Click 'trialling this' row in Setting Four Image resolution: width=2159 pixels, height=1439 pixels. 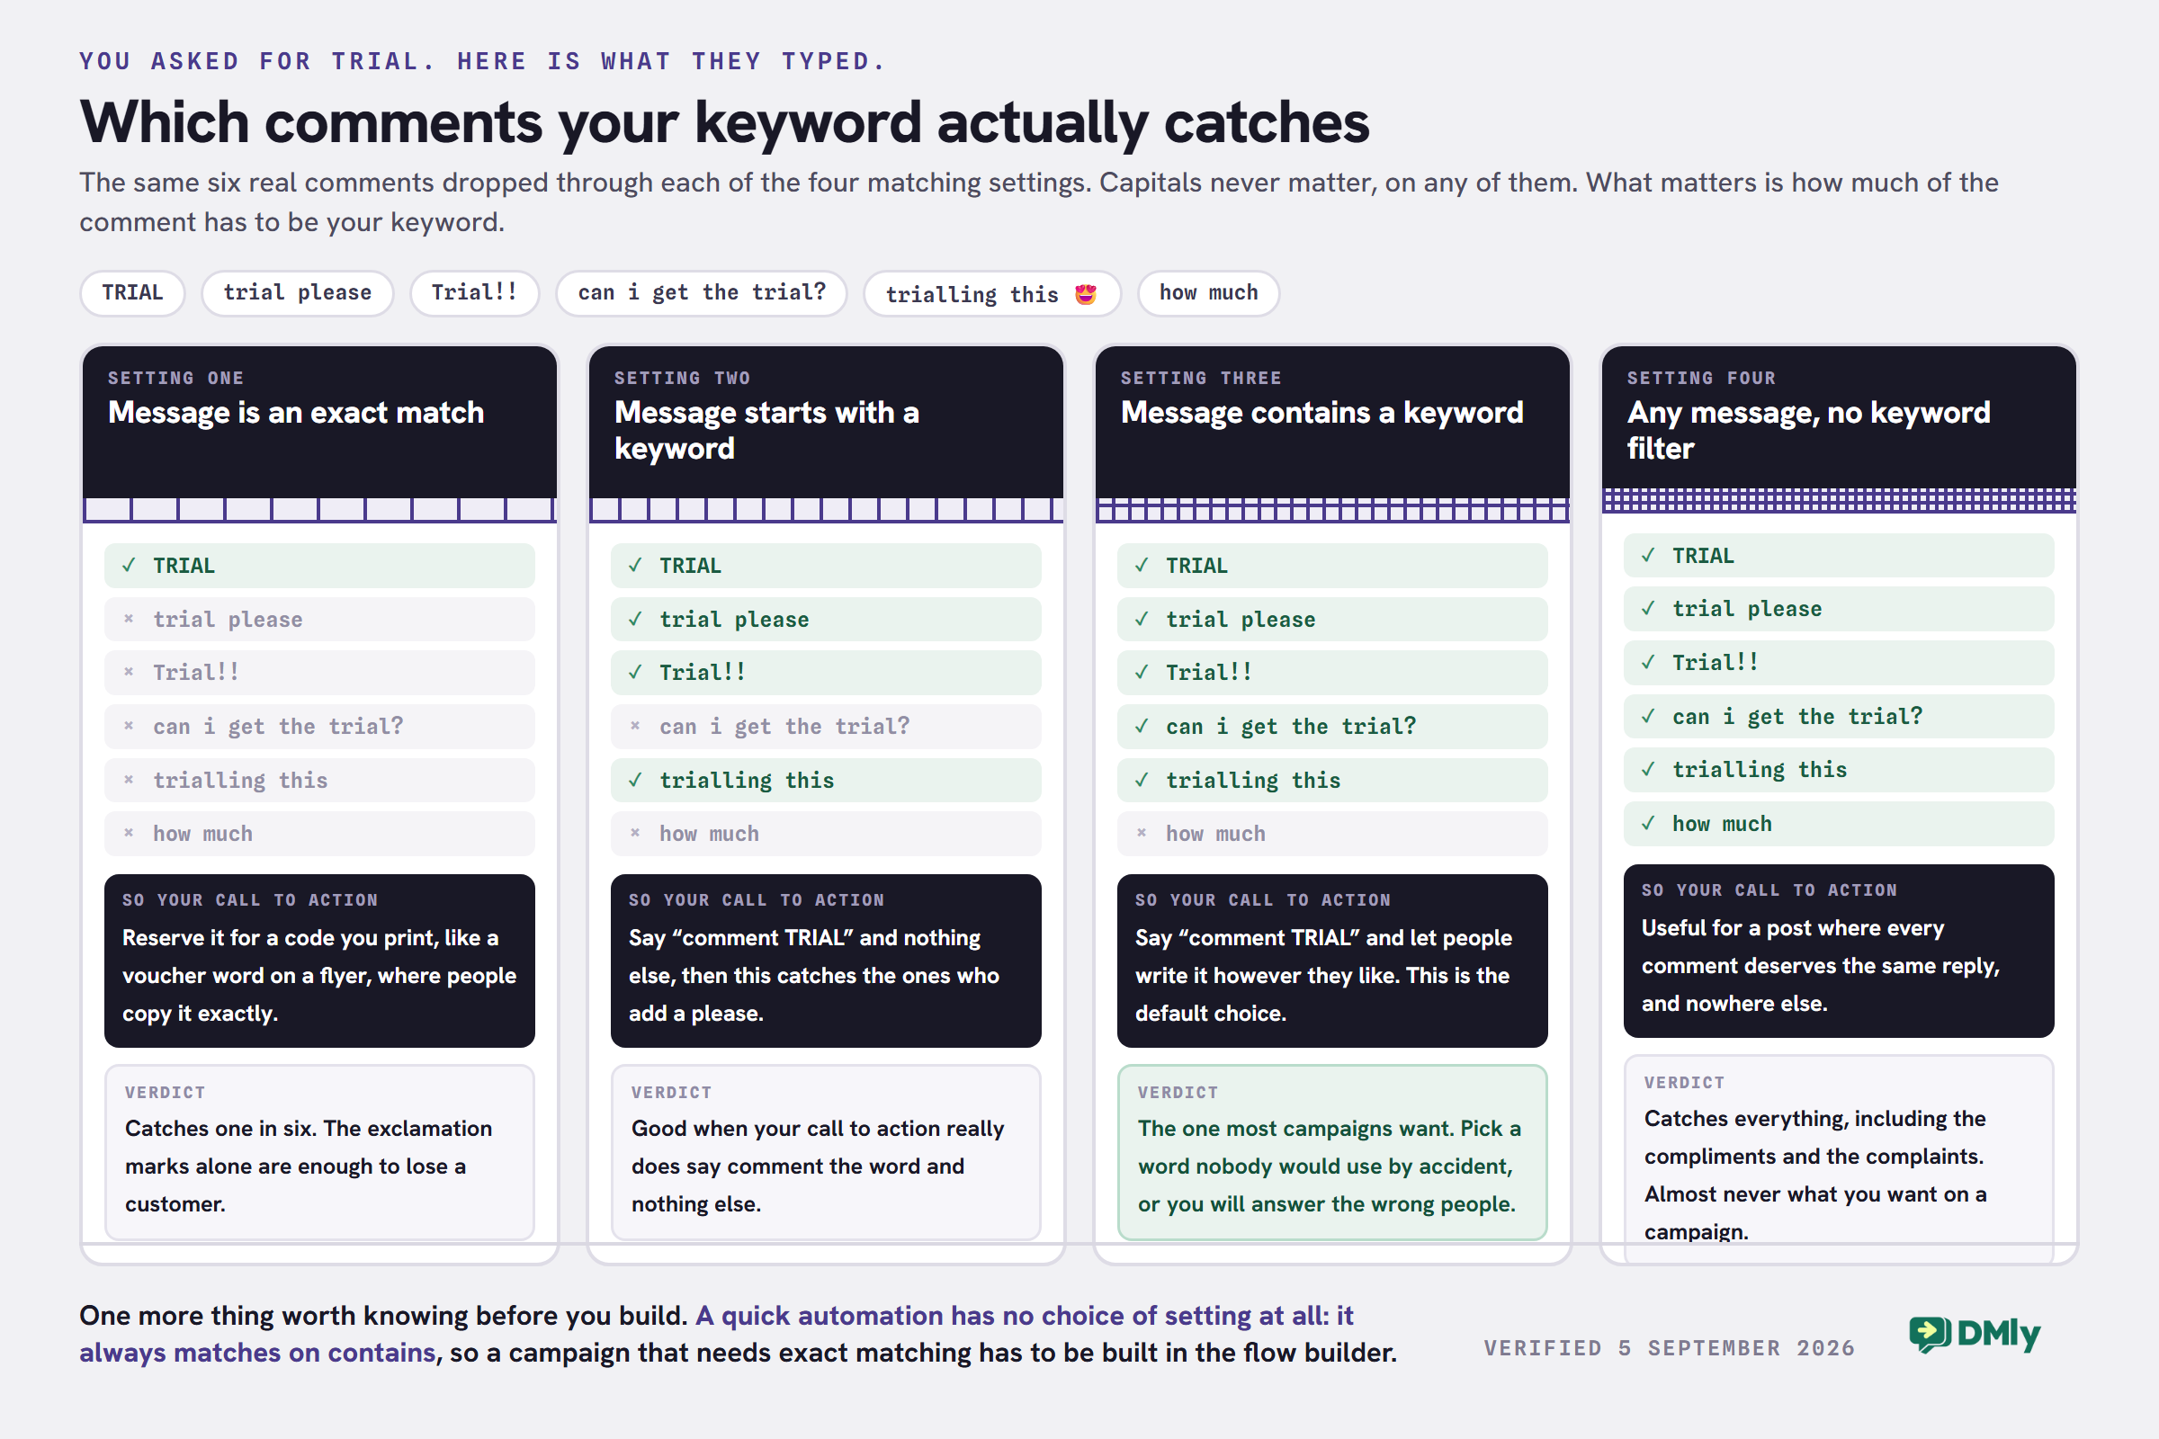(1839, 770)
